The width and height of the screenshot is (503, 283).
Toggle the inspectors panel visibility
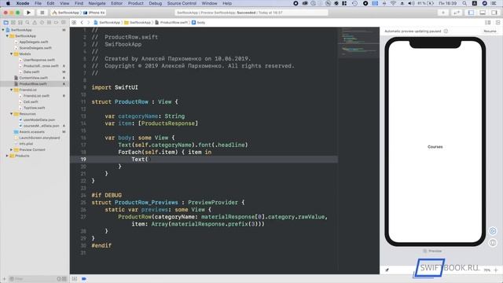[494, 13]
